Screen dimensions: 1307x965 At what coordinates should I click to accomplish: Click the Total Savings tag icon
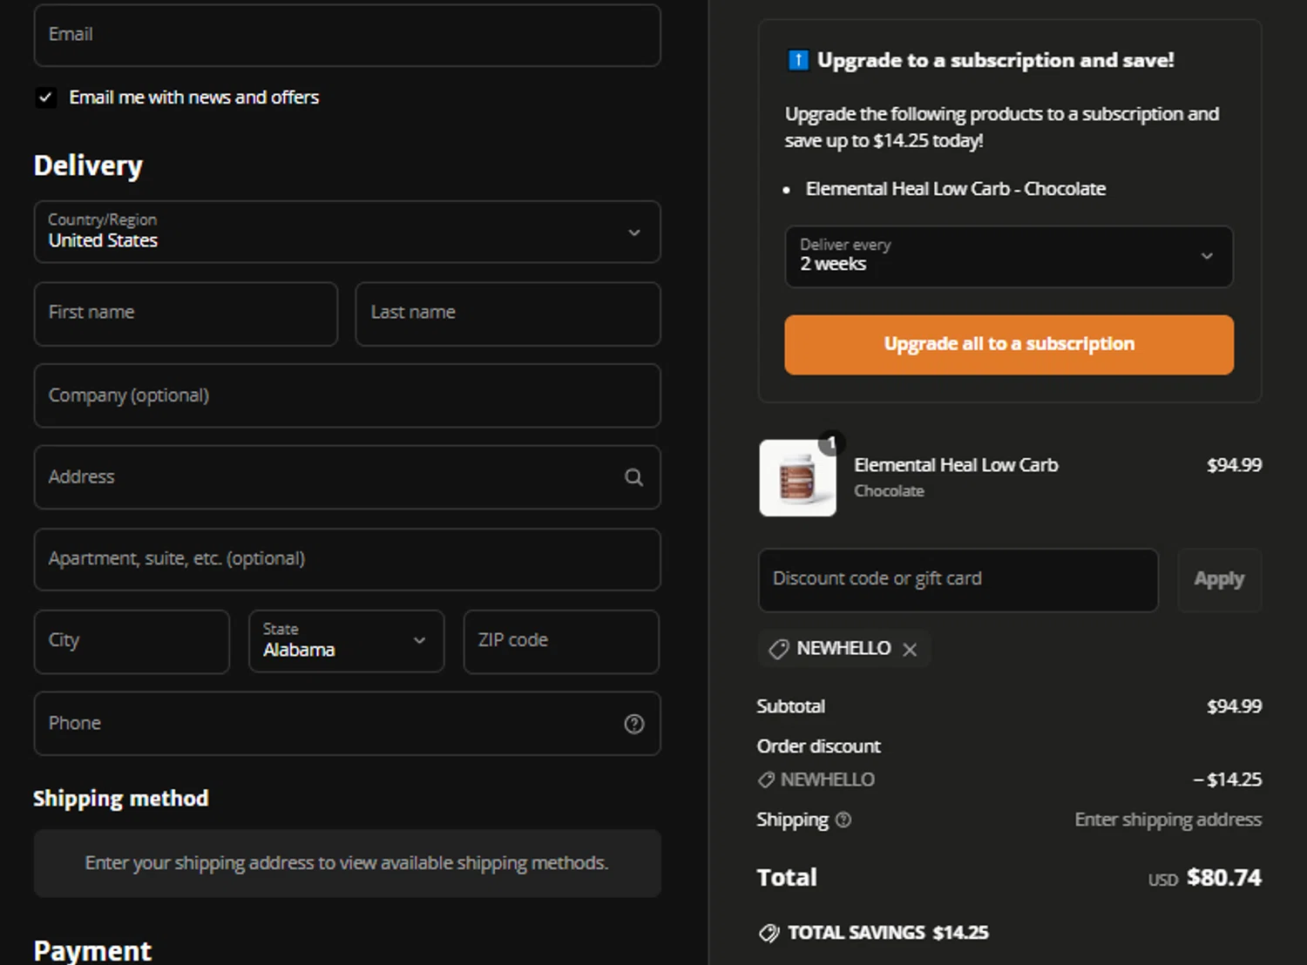(x=769, y=934)
